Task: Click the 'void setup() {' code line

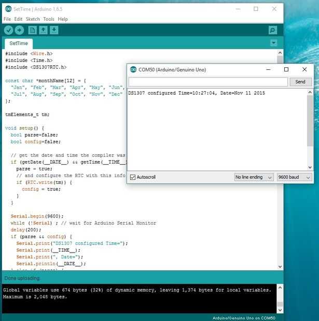Action: tap(24, 128)
